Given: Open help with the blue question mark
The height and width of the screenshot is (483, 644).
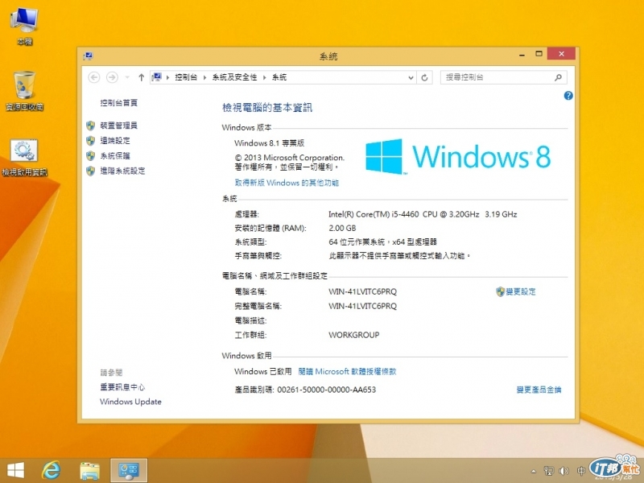Looking at the screenshot, I should 568,96.
